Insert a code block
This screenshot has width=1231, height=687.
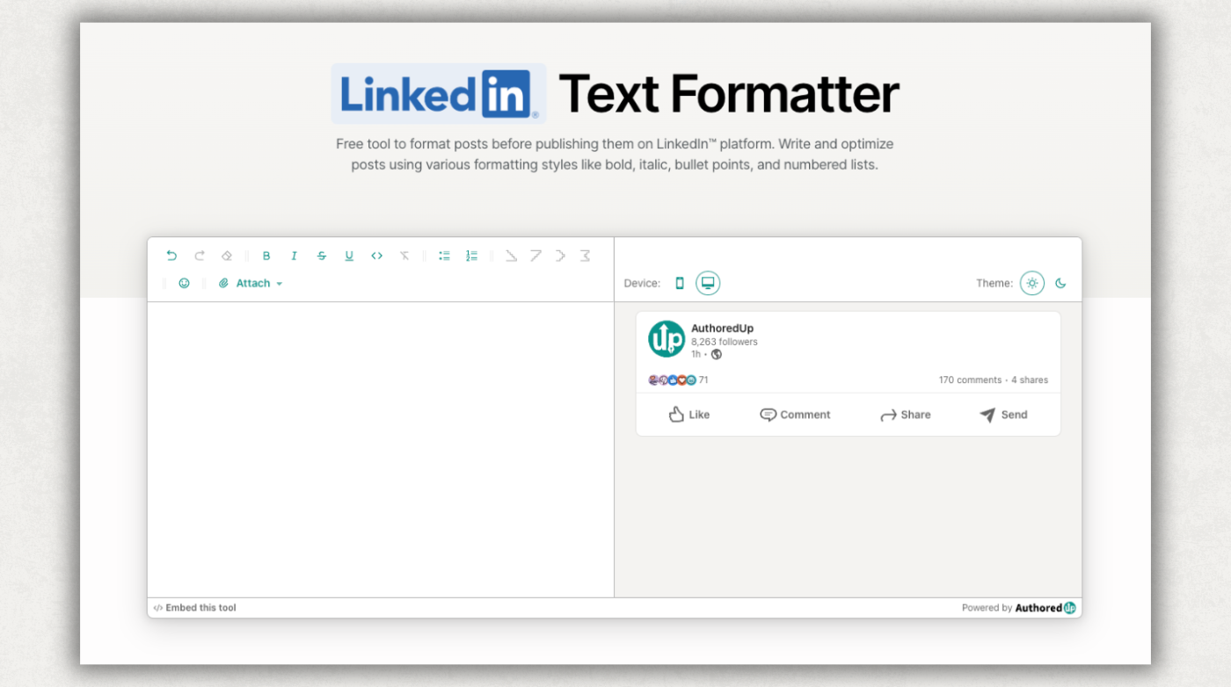377,256
